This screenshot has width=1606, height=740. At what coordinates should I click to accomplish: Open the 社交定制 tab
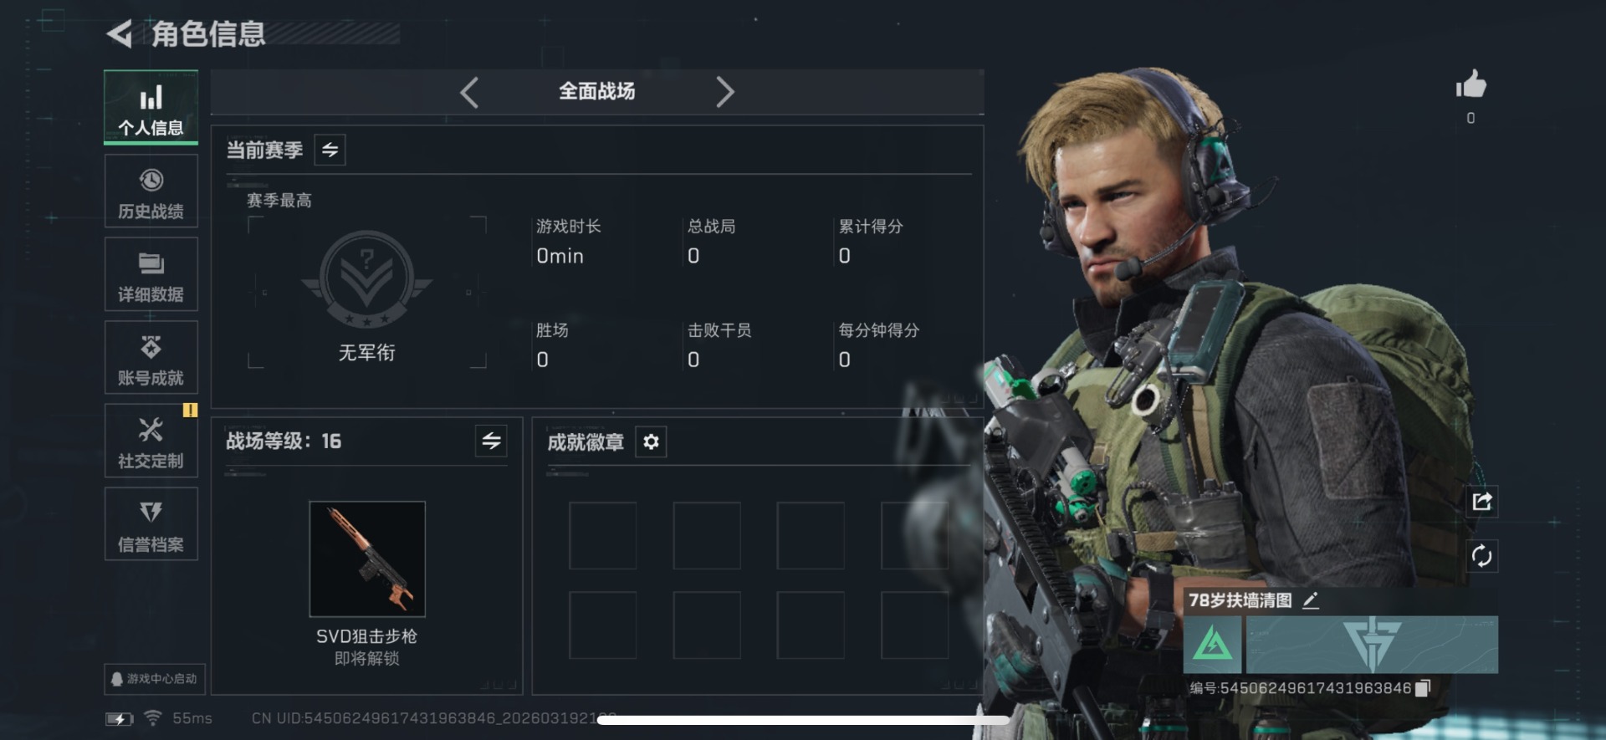[x=151, y=441]
